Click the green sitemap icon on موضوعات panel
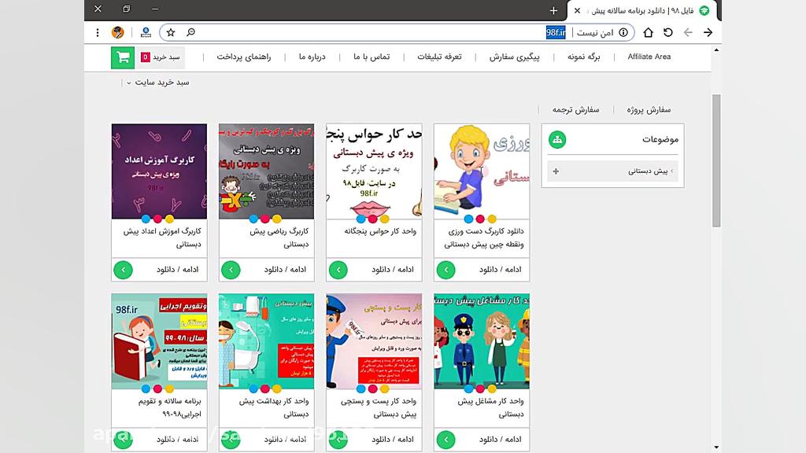806x453 pixels. 557,139
